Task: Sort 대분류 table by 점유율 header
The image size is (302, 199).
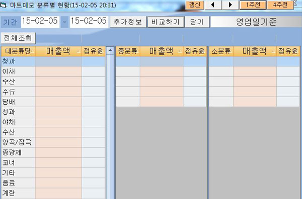Action: tap(94, 51)
